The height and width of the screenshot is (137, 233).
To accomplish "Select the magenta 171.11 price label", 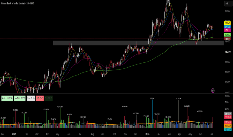I will click(227, 30).
